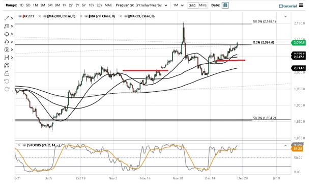This screenshot has height=186, width=318.
Task: Select the arrow marker tool
Action: coord(7,42)
